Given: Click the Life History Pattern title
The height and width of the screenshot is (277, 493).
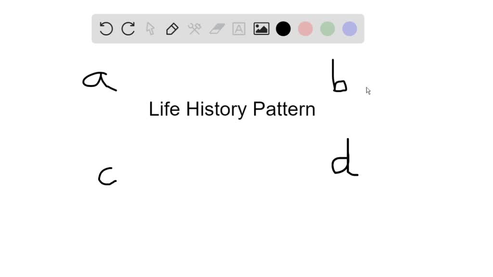Looking at the screenshot, I should (x=232, y=109).
